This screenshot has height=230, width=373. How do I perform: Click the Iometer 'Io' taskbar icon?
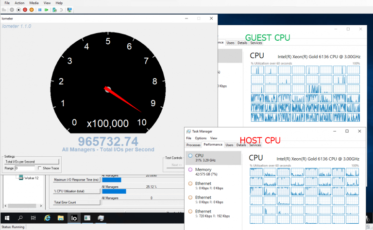tap(74, 218)
